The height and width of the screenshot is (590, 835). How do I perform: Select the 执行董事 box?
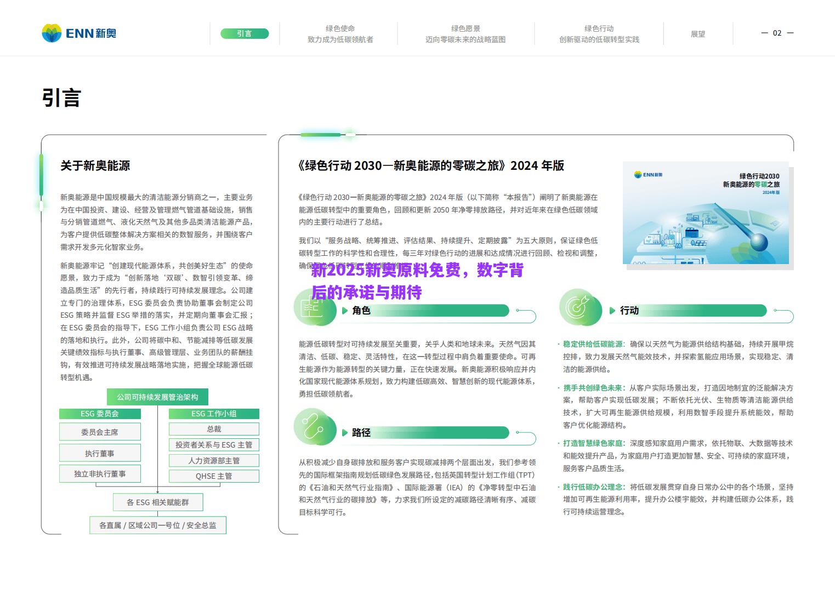(x=100, y=453)
